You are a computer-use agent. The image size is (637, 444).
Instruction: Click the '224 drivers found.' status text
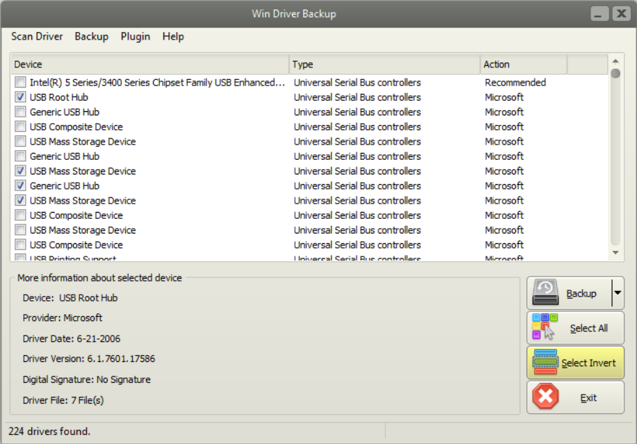point(49,431)
